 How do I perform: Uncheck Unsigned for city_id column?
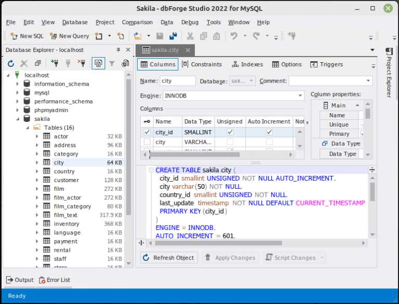click(x=230, y=132)
